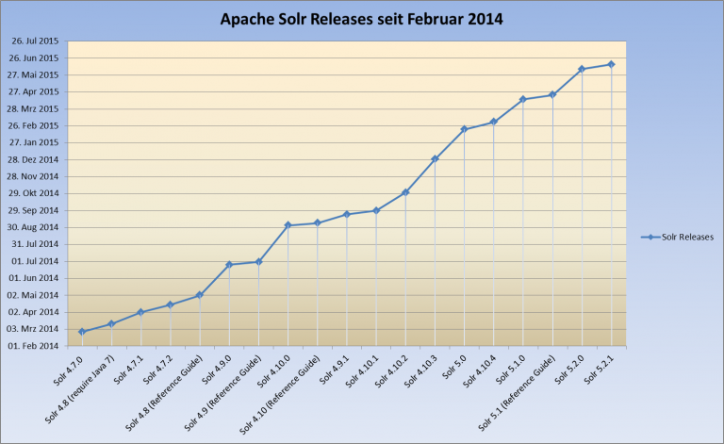Viewport: 724px width, 444px height.
Task: Click the diamond marker in the legend
Action: [649, 238]
